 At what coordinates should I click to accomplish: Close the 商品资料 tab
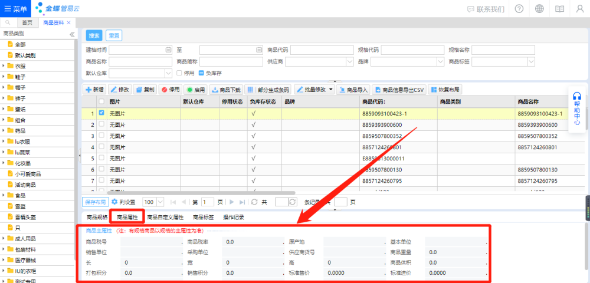(69, 22)
